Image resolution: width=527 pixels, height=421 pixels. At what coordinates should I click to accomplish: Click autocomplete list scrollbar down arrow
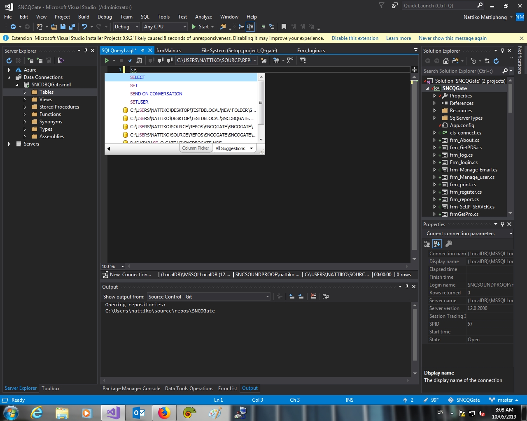[261, 139]
